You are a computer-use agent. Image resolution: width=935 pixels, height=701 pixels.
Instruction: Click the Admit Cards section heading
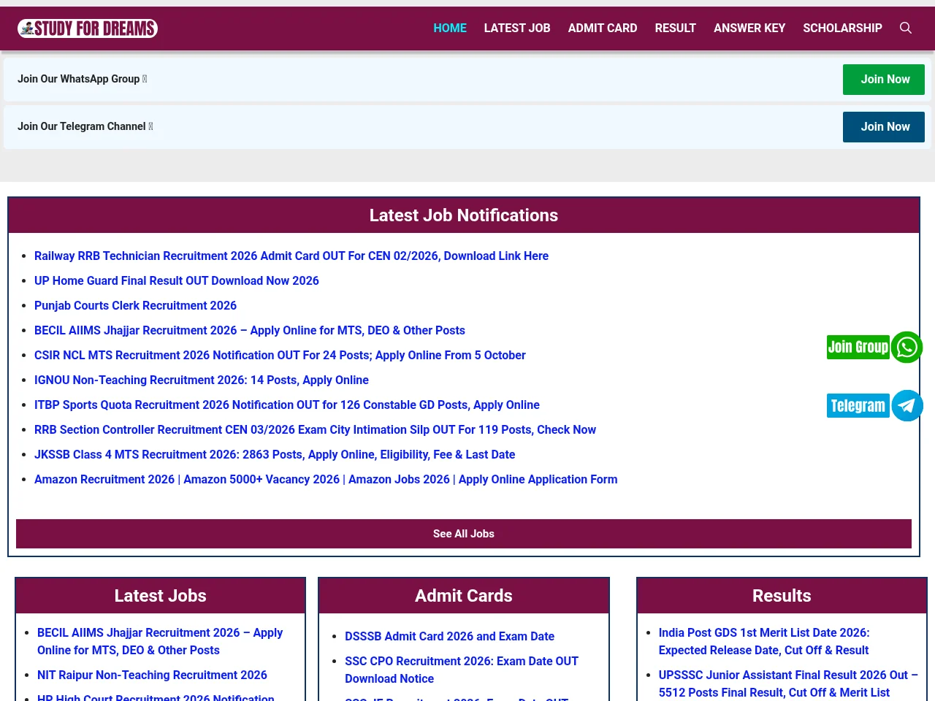coord(464,596)
